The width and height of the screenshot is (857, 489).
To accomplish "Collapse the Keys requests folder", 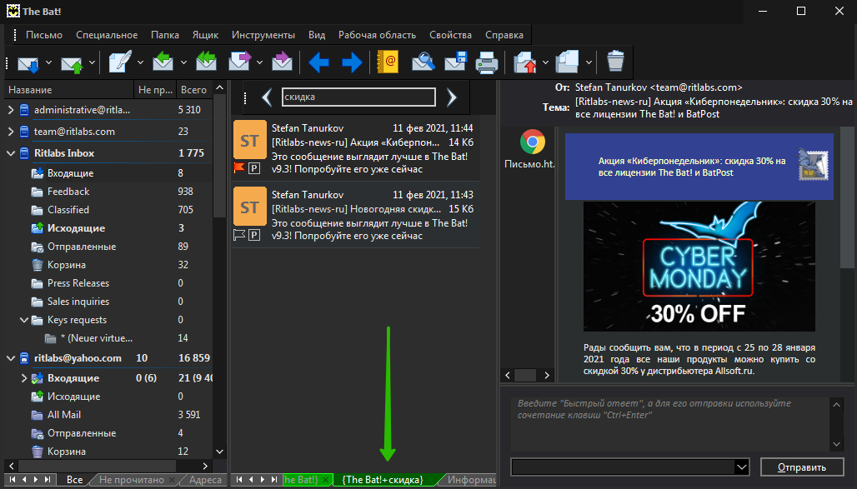I will (x=24, y=320).
